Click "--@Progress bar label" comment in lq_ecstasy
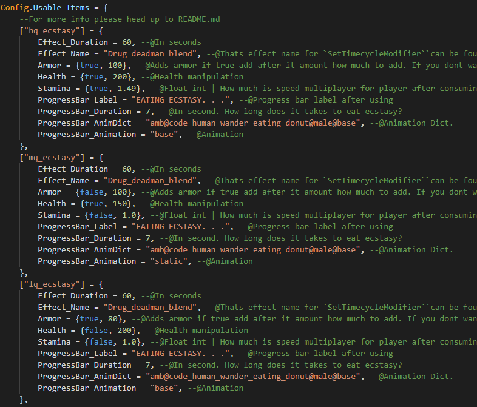This screenshot has width=477, height=407. pyautogui.click(x=316, y=354)
